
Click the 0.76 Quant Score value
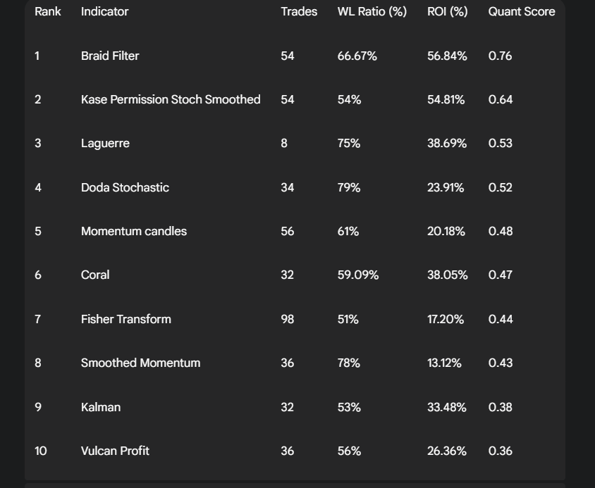point(500,56)
